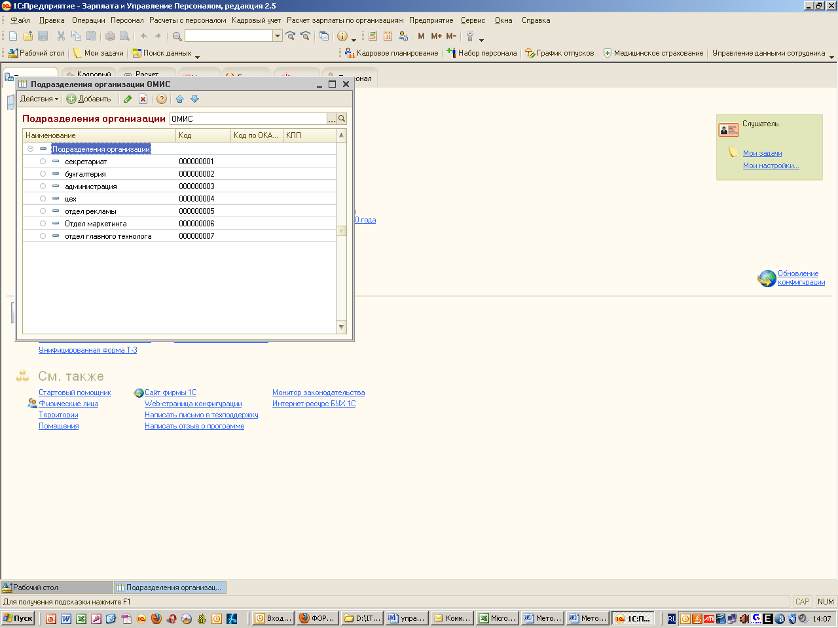
Task: Click the pencil edit icon in Подразделения window
Action: [x=128, y=99]
